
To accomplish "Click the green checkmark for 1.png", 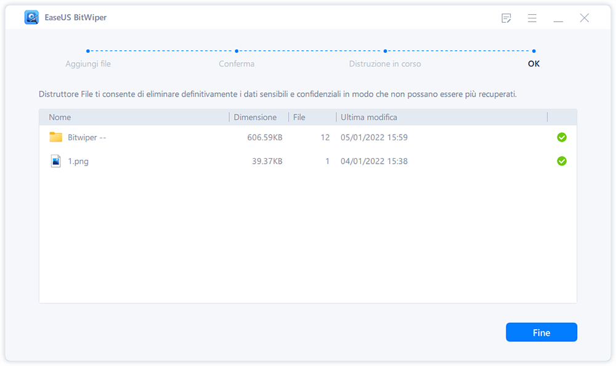I will 561,161.
